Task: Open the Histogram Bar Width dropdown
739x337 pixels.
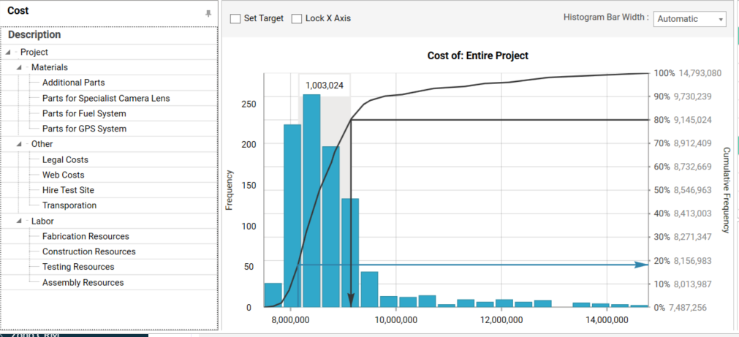Action: click(x=689, y=19)
